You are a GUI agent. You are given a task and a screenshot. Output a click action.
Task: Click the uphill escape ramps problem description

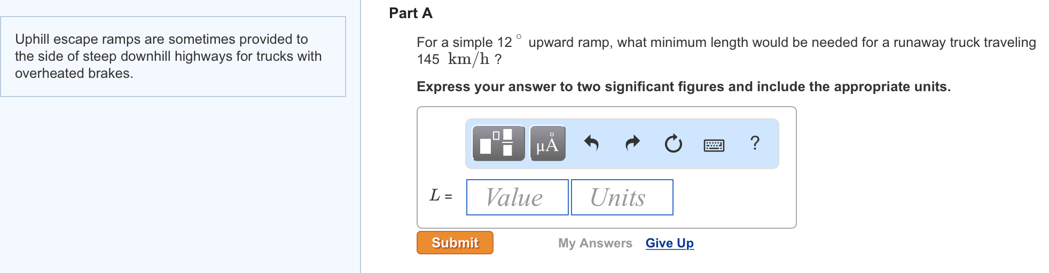click(168, 56)
